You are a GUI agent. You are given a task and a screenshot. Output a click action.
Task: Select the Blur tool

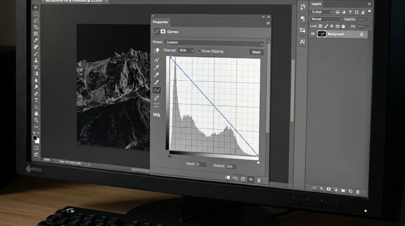tap(36, 80)
